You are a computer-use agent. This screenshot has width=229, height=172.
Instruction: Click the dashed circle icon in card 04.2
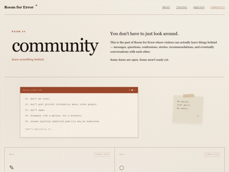(122, 168)
